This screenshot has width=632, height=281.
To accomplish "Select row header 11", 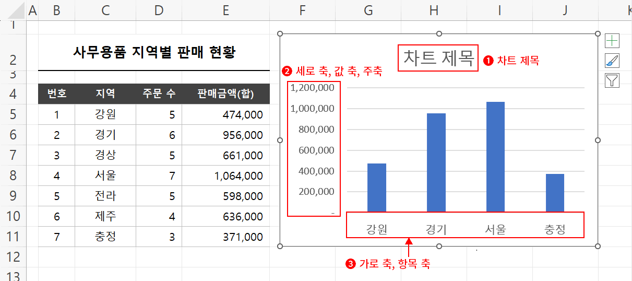I will (x=13, y=237).
